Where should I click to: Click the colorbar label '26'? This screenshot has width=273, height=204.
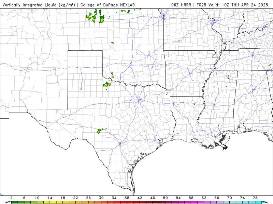[x=88, y=198]
